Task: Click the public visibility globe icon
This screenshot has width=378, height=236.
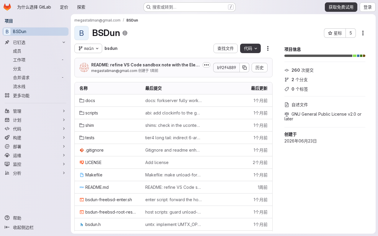Action: click(125, 33)
